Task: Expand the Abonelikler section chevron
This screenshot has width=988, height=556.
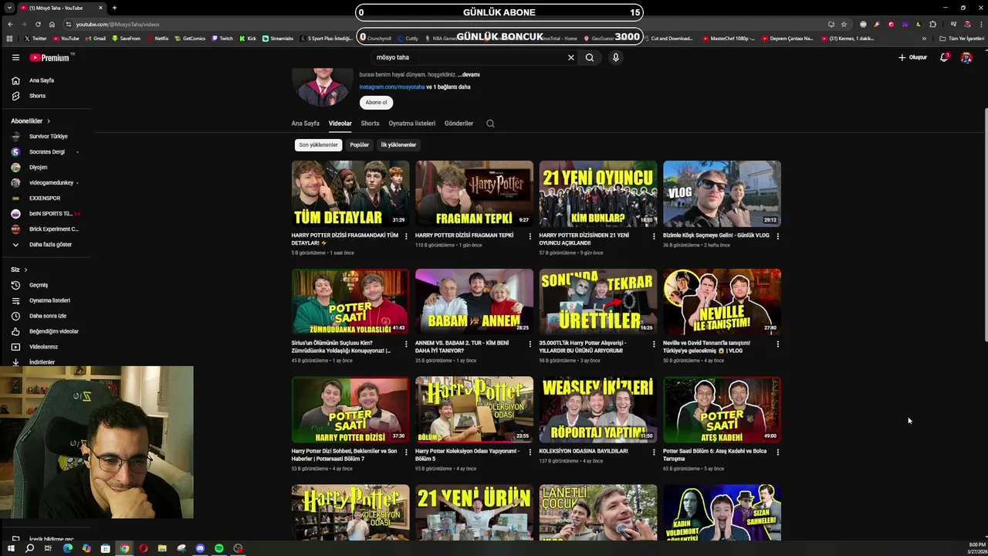Action: click(48, 121)
